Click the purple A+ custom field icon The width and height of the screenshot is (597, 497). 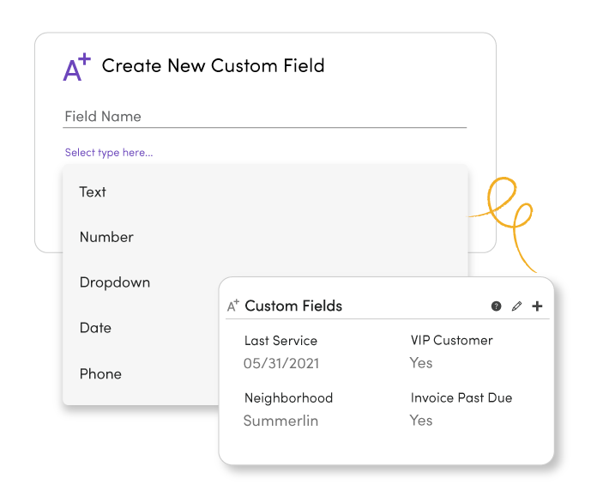(x=77, y=68)
